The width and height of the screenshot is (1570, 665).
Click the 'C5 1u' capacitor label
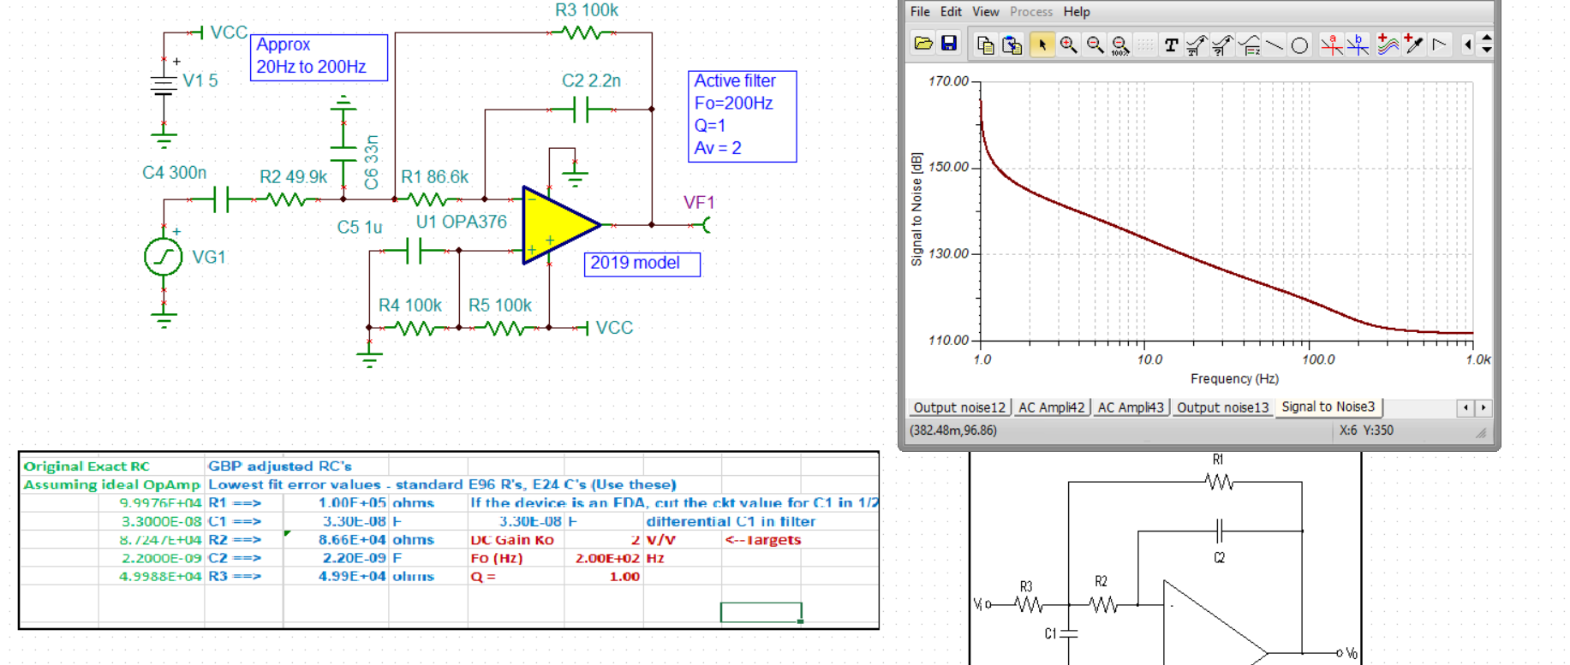click(x=360, y=228)
